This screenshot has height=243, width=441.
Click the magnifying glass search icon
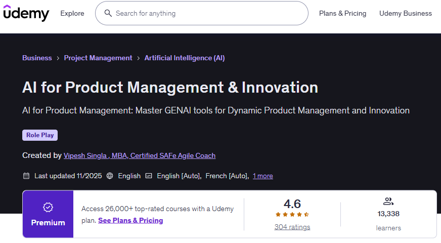click(x=108, y=13)
